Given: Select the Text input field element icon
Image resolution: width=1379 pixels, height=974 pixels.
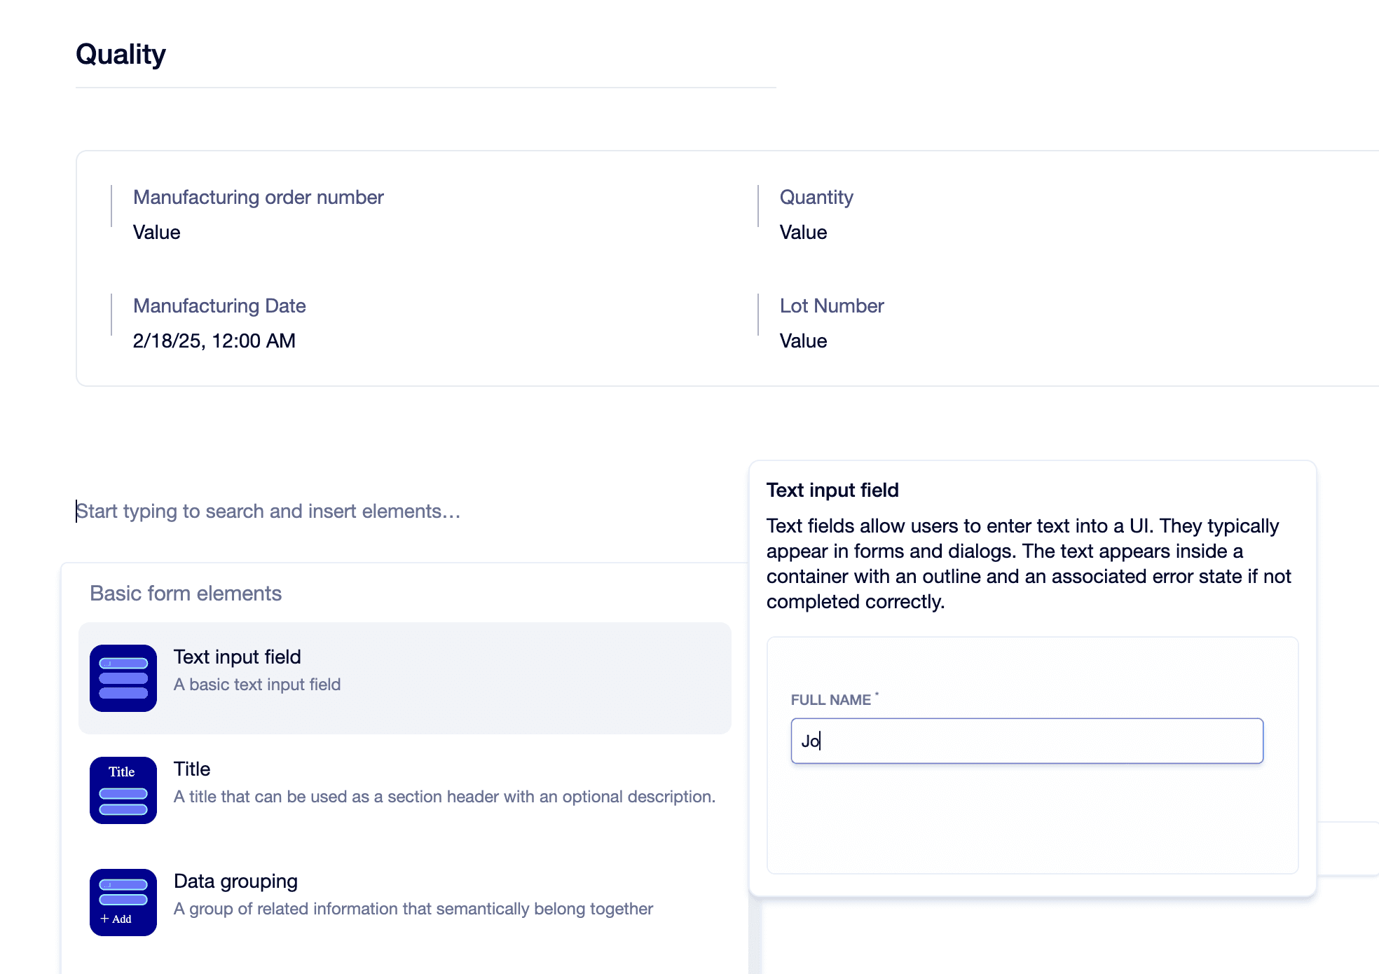Looking at the screenshot, I should tap(123, 677).
